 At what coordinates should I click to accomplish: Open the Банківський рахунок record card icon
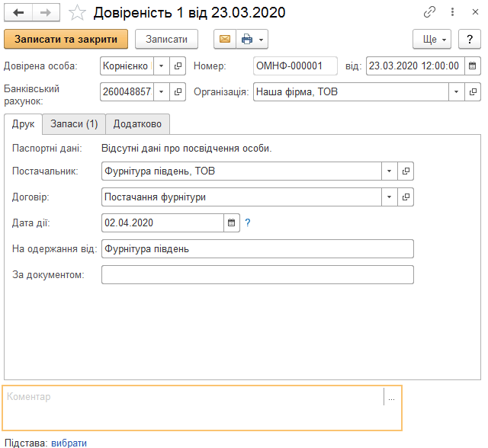tap(178, 91)
